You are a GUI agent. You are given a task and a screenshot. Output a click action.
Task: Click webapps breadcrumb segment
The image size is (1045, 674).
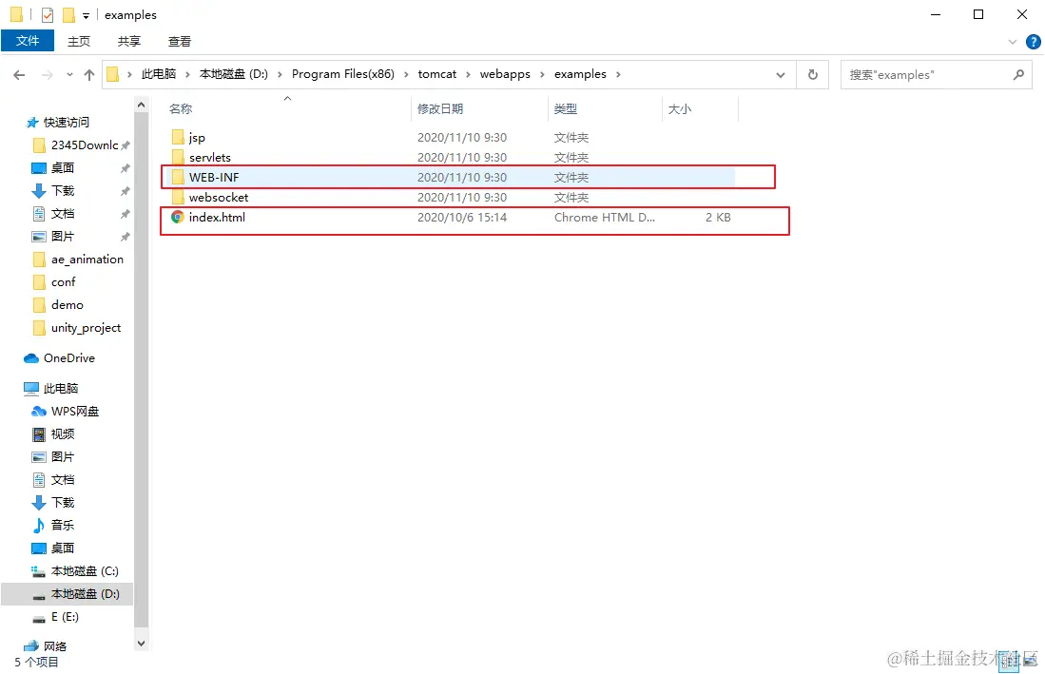tap(505, 74)
